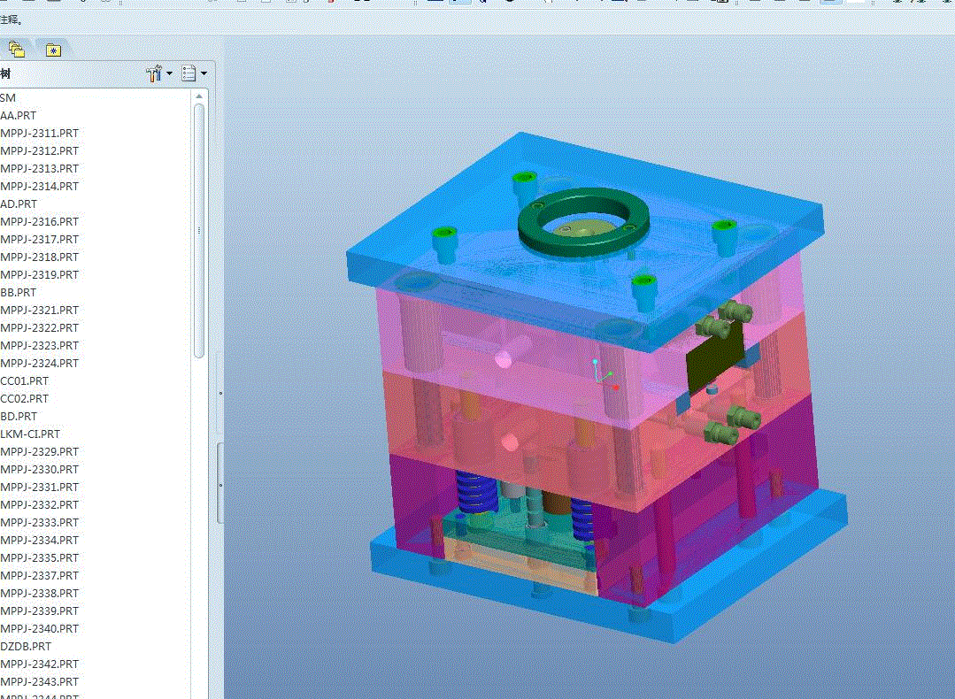Select MPPJ-2319.PRT in the model tree

pyautogui.click(x=40, y=274)
